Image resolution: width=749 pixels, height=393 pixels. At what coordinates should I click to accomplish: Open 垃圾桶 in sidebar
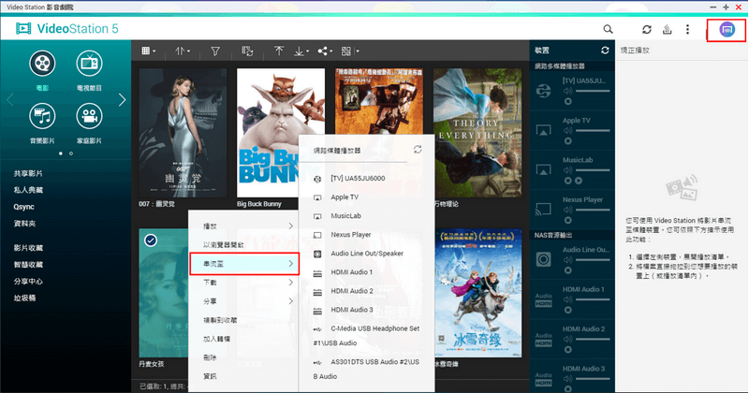[24, 298]
